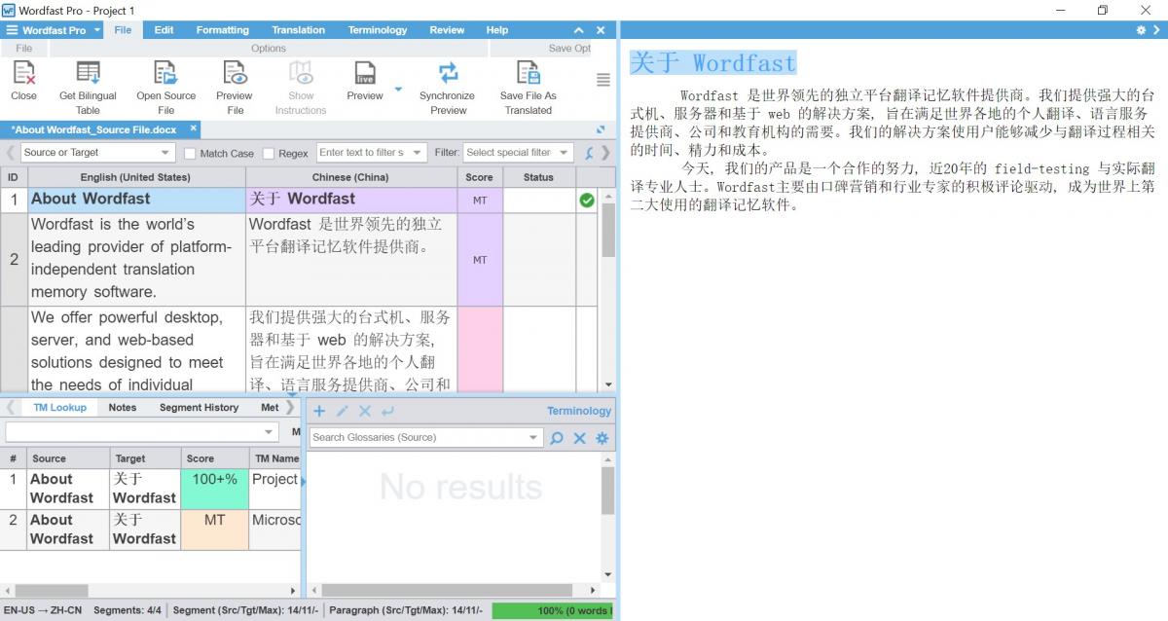The width and height of the screenshot is (1168, 621).
Task: Open the ribbon hamburger options icon
Action: coord(603,80)
